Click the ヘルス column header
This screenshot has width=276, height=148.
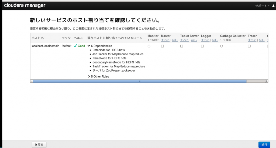pyautogui.click(x=78, y=38)
